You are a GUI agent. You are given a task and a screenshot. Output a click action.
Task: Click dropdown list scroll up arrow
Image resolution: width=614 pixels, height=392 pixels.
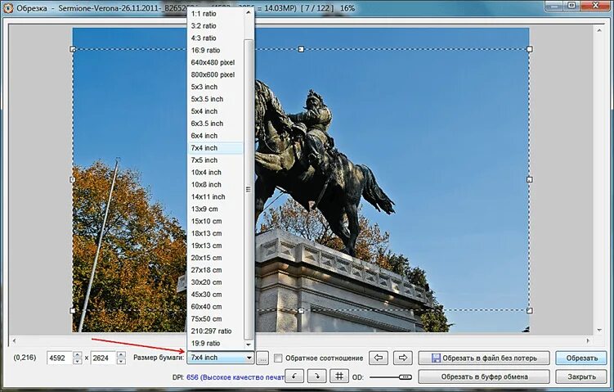pos(249,12)
